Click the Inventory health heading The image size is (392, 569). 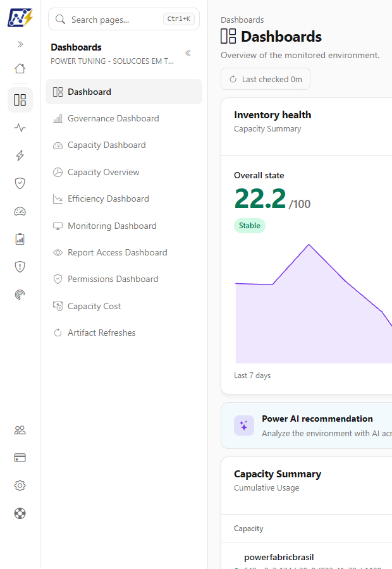pos(273,115)
